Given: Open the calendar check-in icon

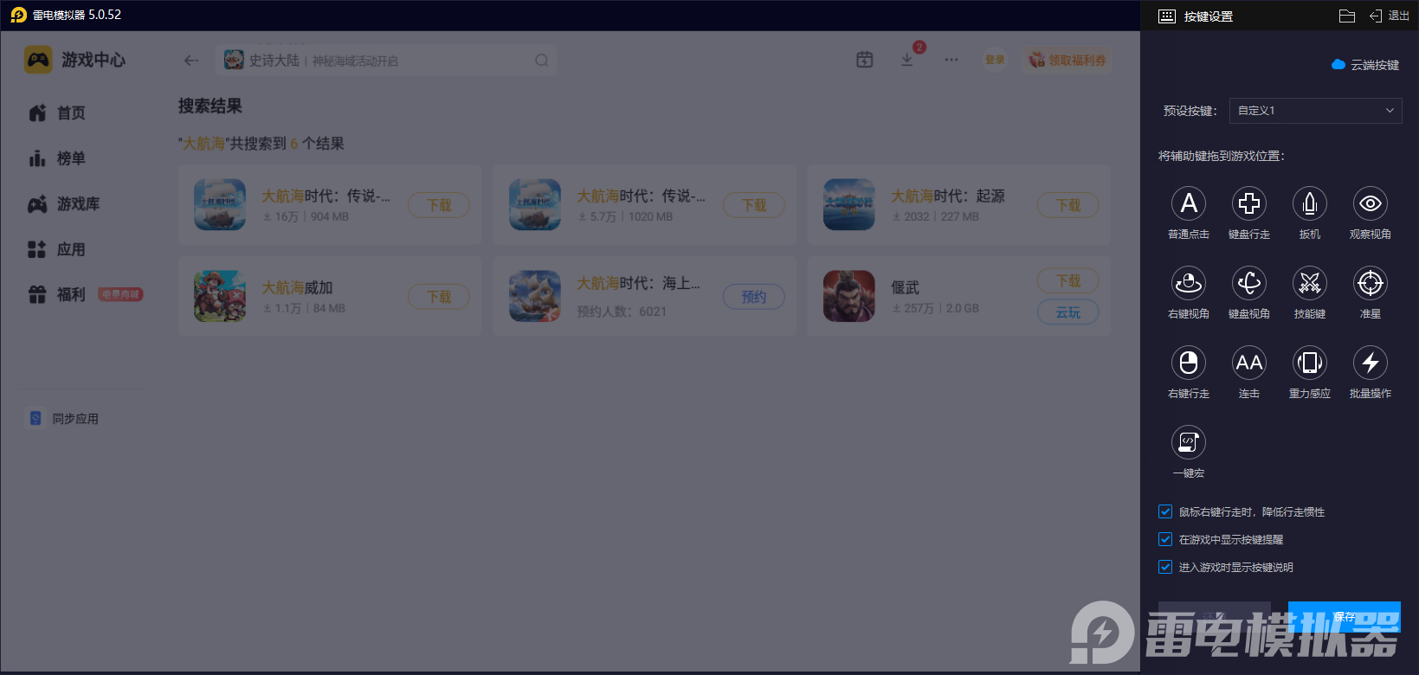Looking at the screenshot, I should point(865,60).
